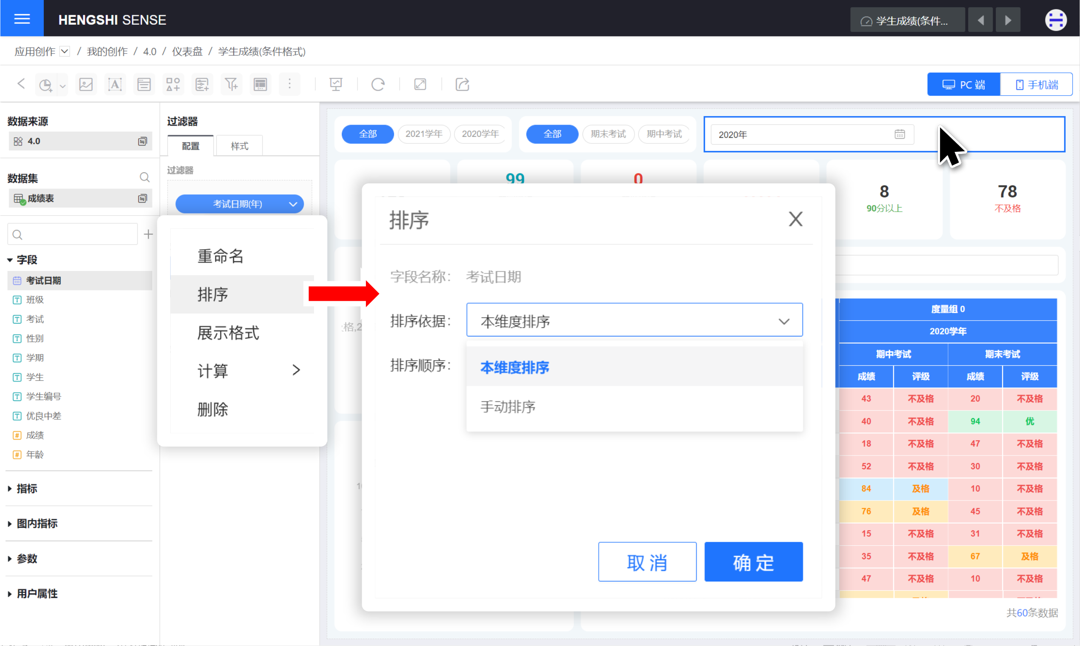Click the 确定 button

click(x=753, y=562)
